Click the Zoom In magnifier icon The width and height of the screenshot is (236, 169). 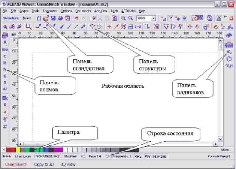(123, 18)
